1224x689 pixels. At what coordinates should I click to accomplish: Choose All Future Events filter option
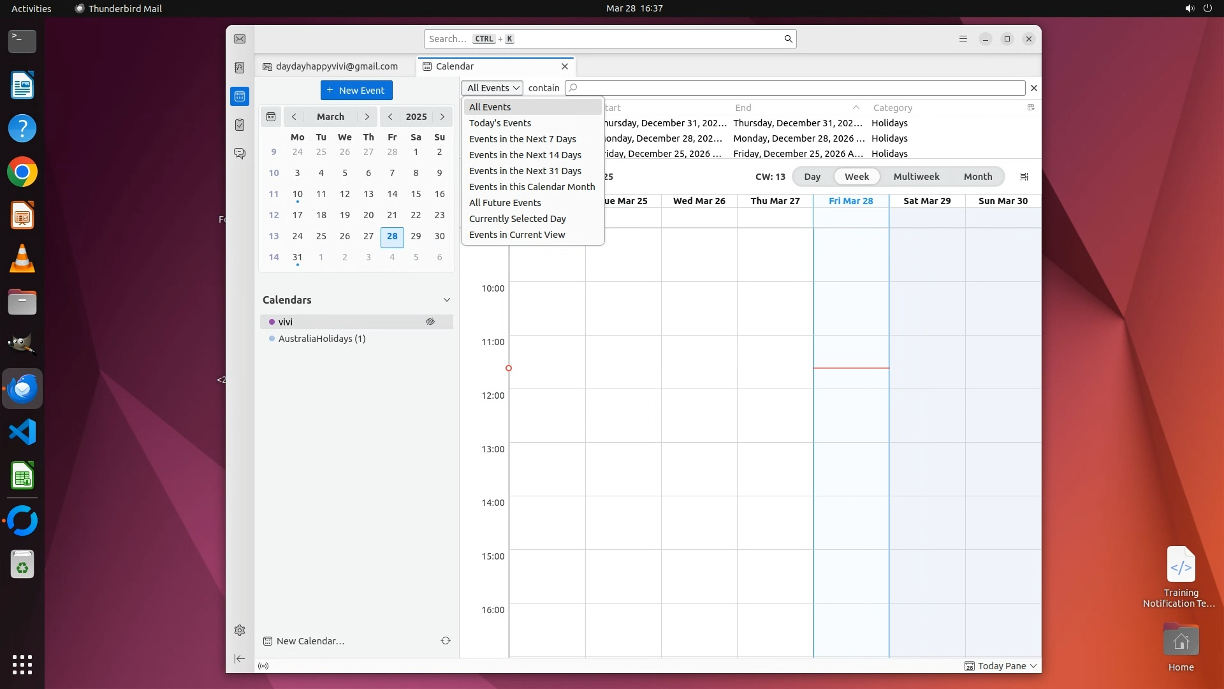[505, 203]
